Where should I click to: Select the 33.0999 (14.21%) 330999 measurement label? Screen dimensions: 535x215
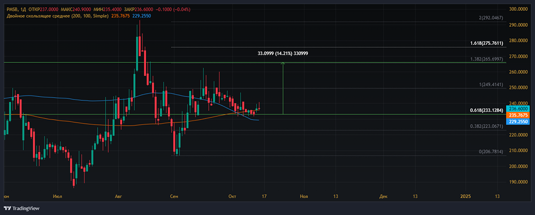click(x=284, y=53)
